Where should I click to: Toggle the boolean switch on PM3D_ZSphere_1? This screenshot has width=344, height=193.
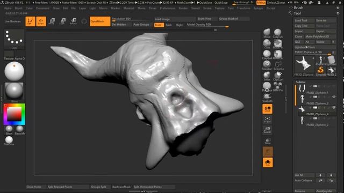[x=315, y=86]
